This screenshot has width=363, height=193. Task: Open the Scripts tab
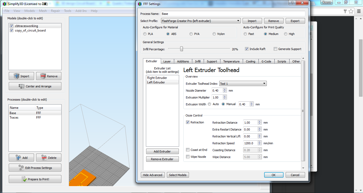click(282, 61)
